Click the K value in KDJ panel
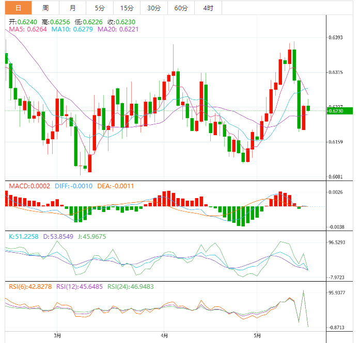Image resolution: width=359 pixels, height=343 pixels. [x=24, y=236]
